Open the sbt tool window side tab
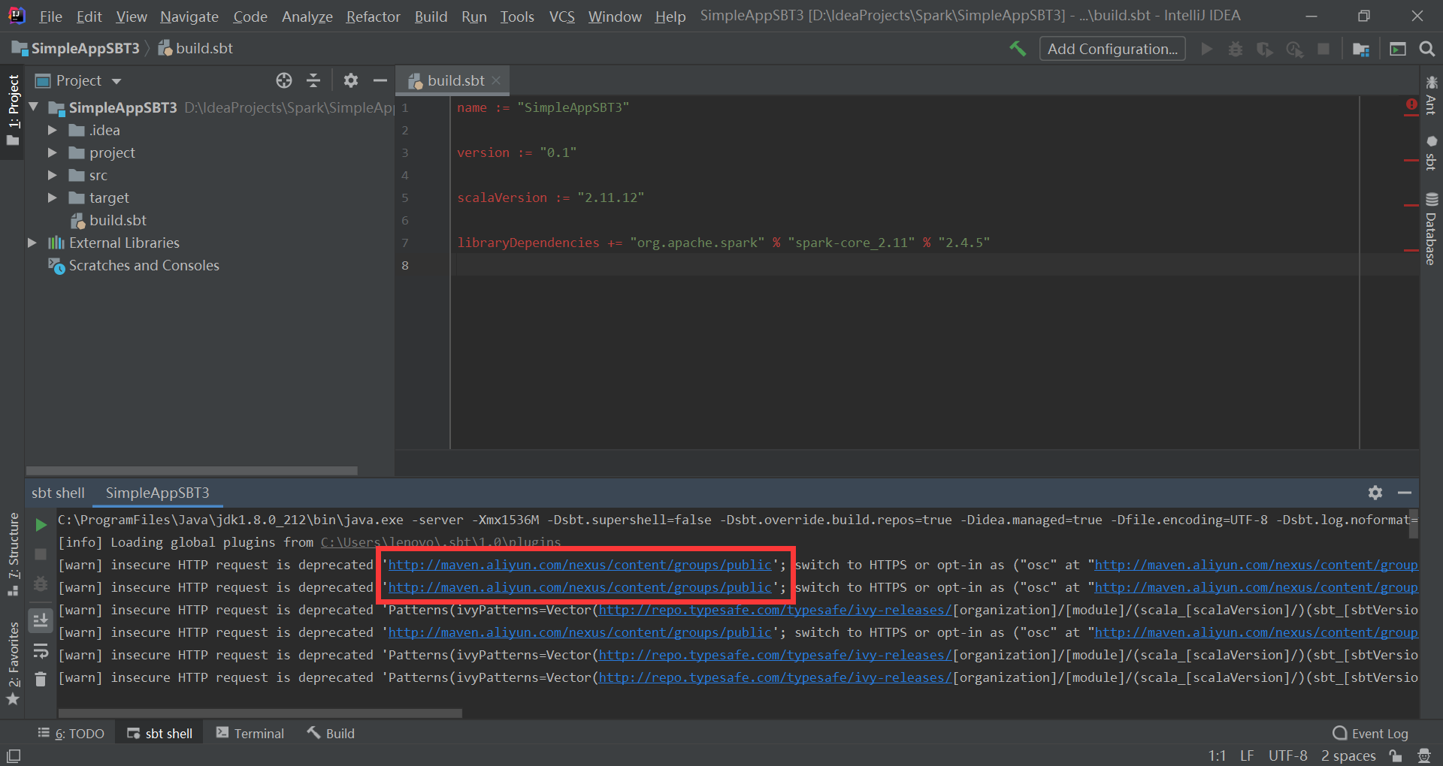 click(x=1431, y=153)
